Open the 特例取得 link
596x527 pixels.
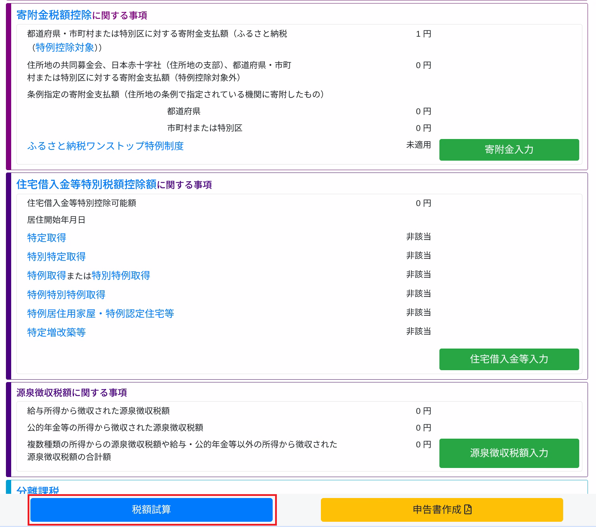pos(46,276)
